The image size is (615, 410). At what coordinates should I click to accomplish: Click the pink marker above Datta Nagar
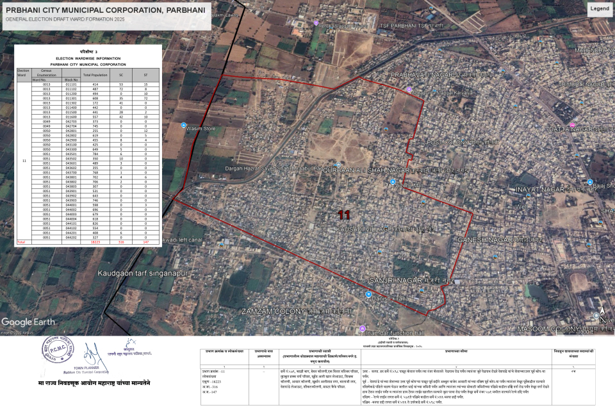[x=573, y=125]
